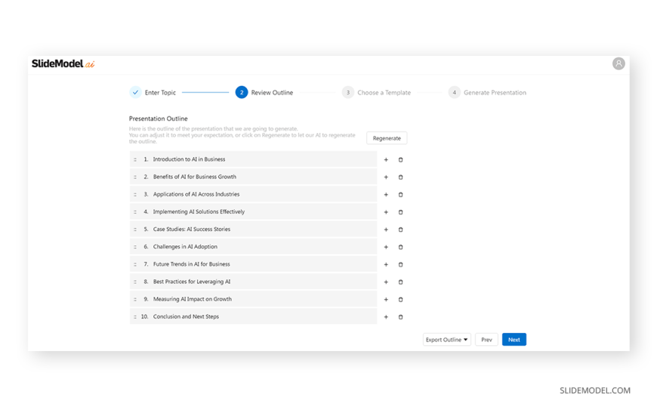The width and height of the screenshot is (657, 407).
Task: Add item after Case Studies: AI Success Stories
Action: 386,230
